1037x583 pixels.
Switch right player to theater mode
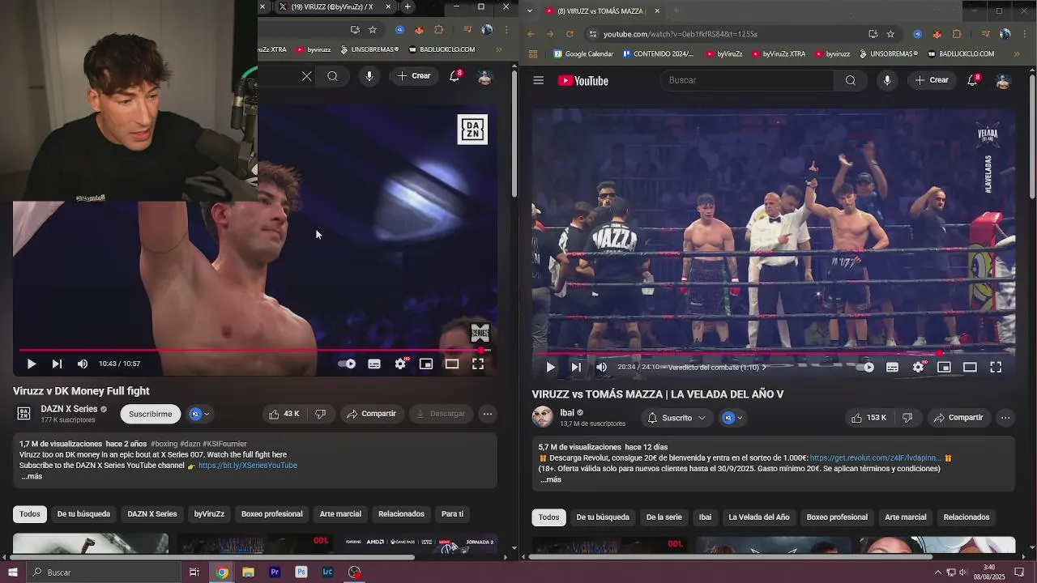(x=970, y=368)
